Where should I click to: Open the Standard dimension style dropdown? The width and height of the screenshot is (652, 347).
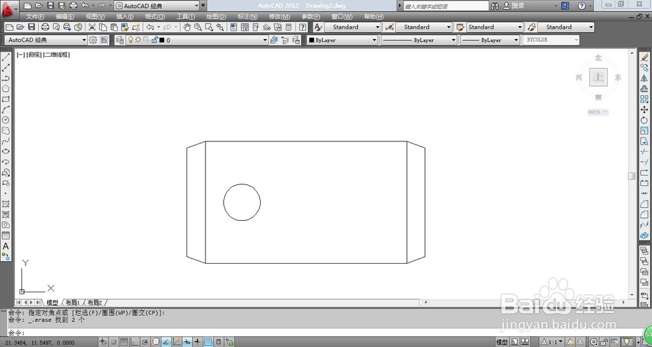[423, 27]
